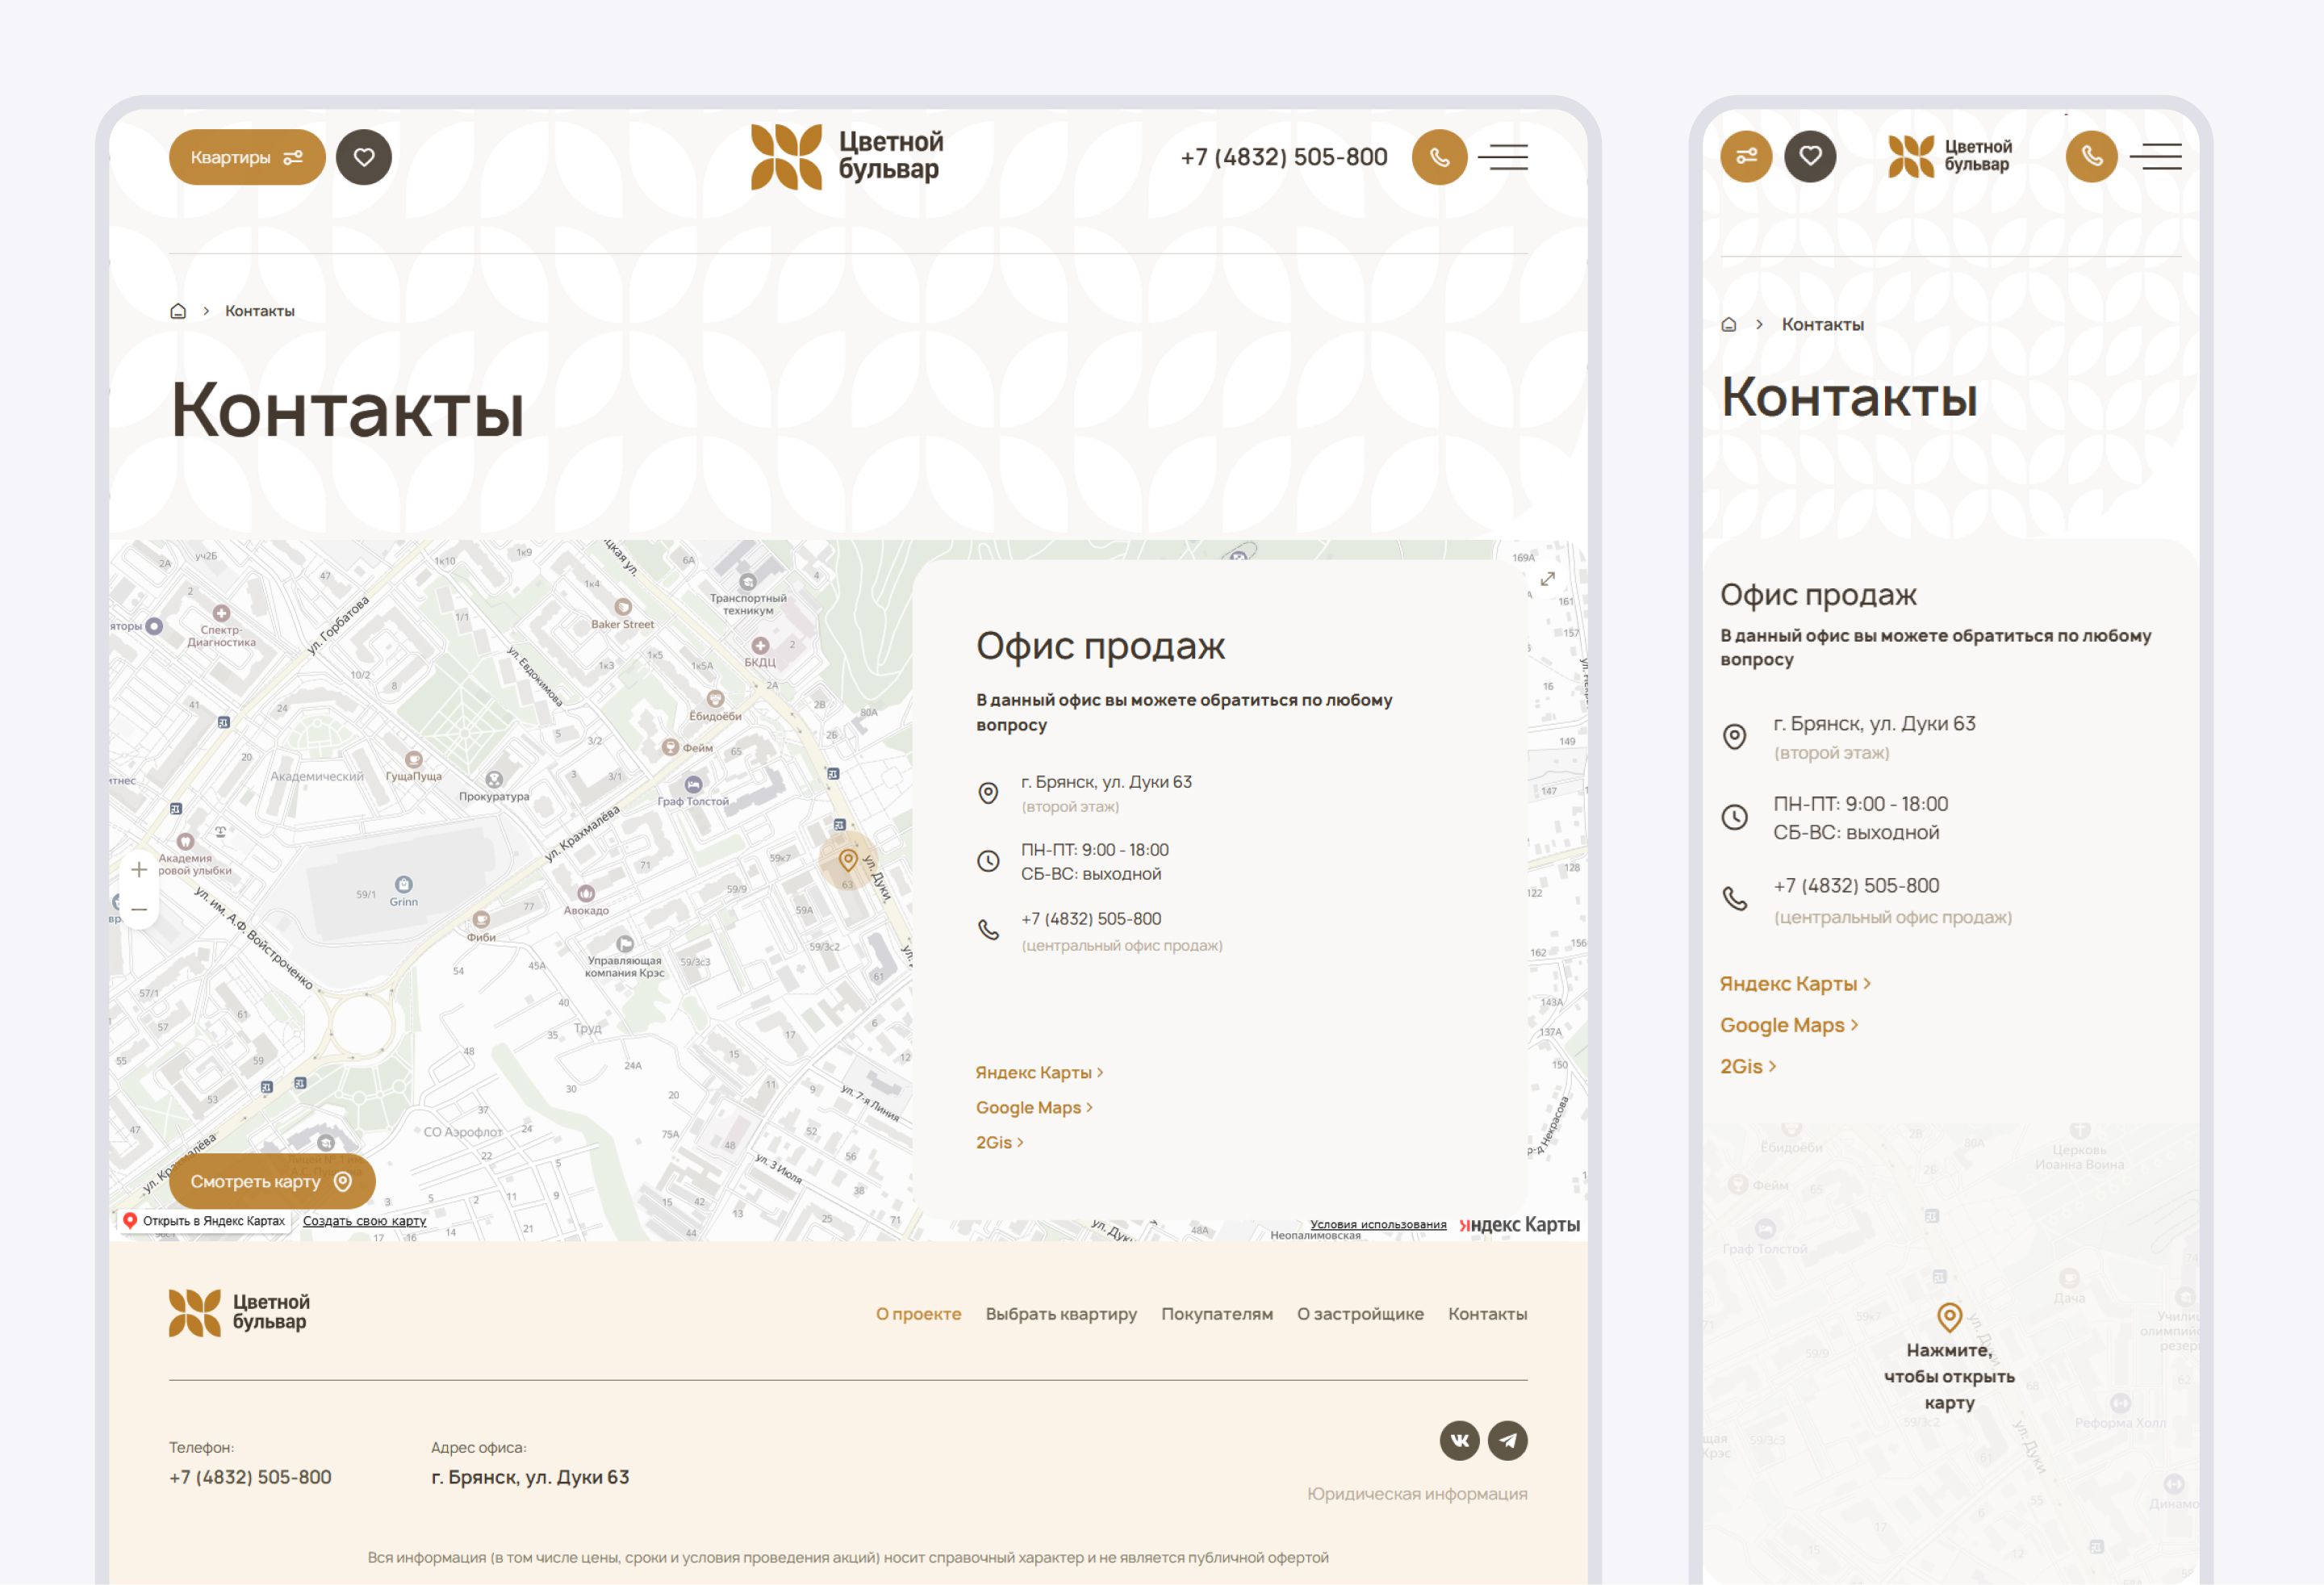Zoom out the map with minus control
The height and width of the screenshot is (1585, 2324).
(x=139, y=909)
